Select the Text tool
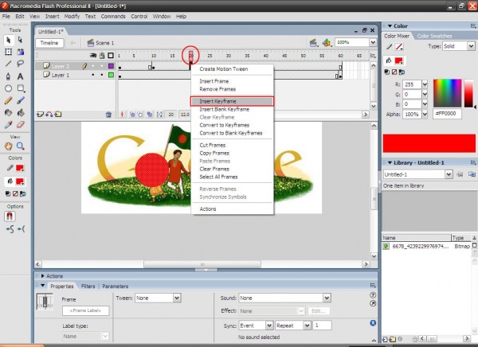This screenshot has height=347, width=478. pos(21,76)
